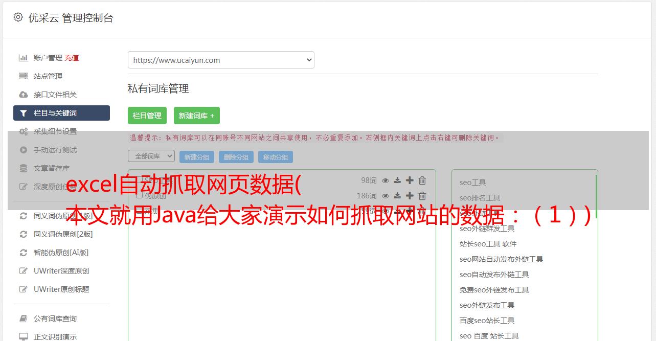Download the 186词 伪原创 library

397,196
